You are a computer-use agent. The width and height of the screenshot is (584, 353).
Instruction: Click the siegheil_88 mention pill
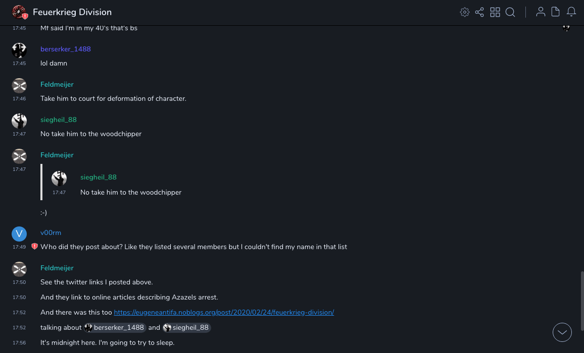coord(186,328)
